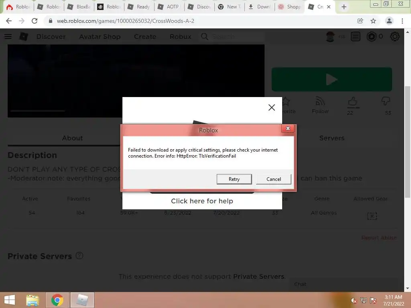The width and height of the screenshot is (411, 308).
Task: Click the thumbs up like icon
Action: [352, 101]
